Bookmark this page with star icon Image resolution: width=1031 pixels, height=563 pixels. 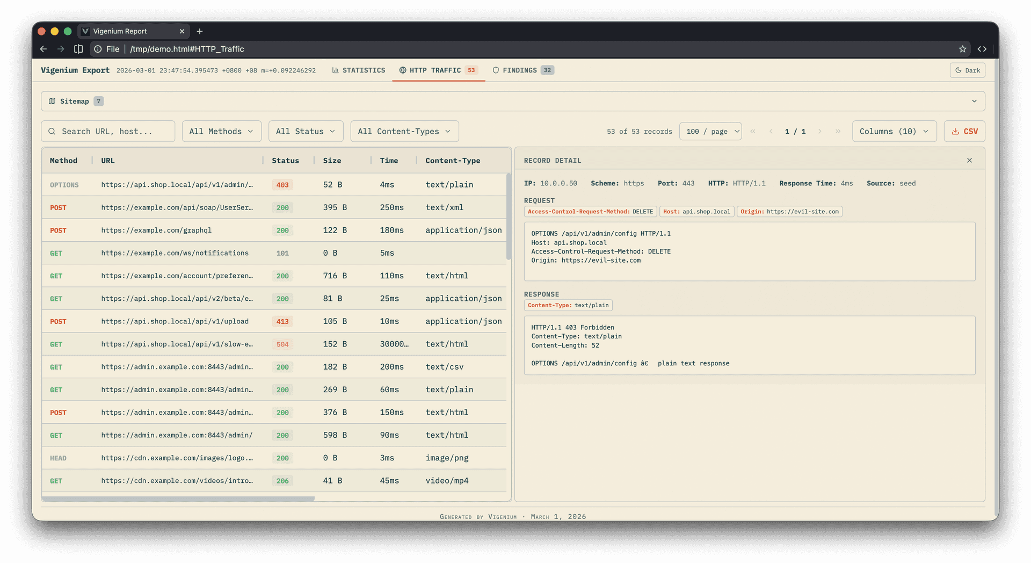pos(962,49)
